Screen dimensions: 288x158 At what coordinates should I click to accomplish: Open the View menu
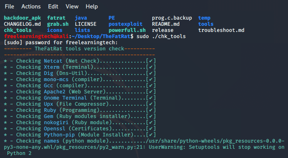click(x=72, y=7)
